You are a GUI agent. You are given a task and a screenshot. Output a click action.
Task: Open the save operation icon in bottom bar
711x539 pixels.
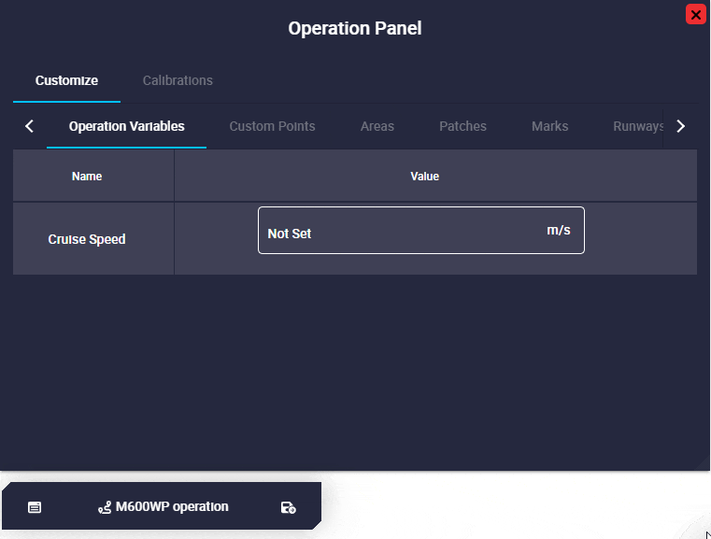[289, 508]
